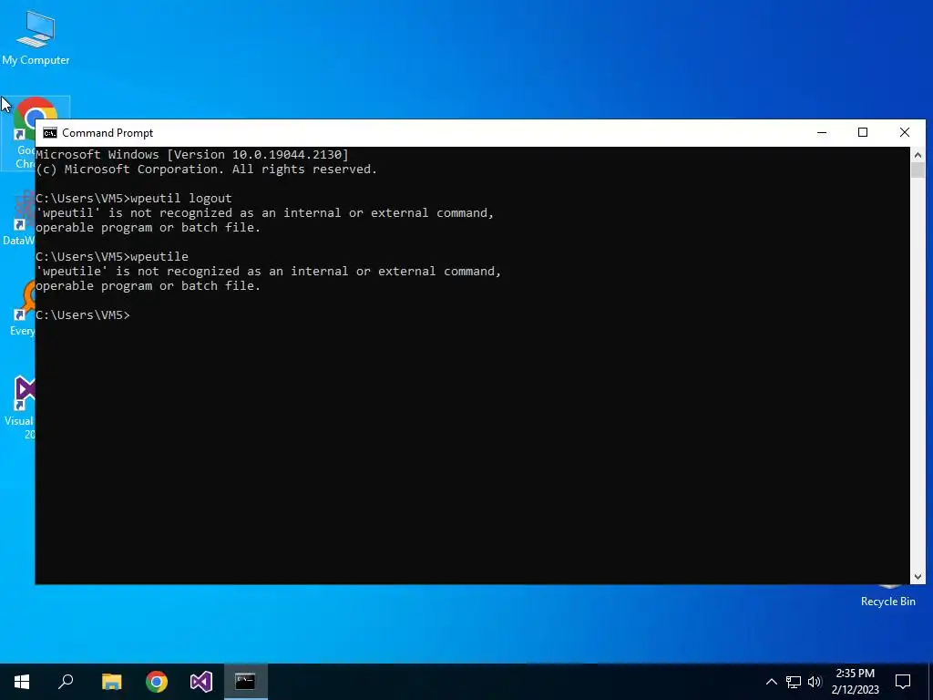Viewport: 933px width, 700px height.
Task: Open the volume speaker tray icon
Action: point(815,682)
